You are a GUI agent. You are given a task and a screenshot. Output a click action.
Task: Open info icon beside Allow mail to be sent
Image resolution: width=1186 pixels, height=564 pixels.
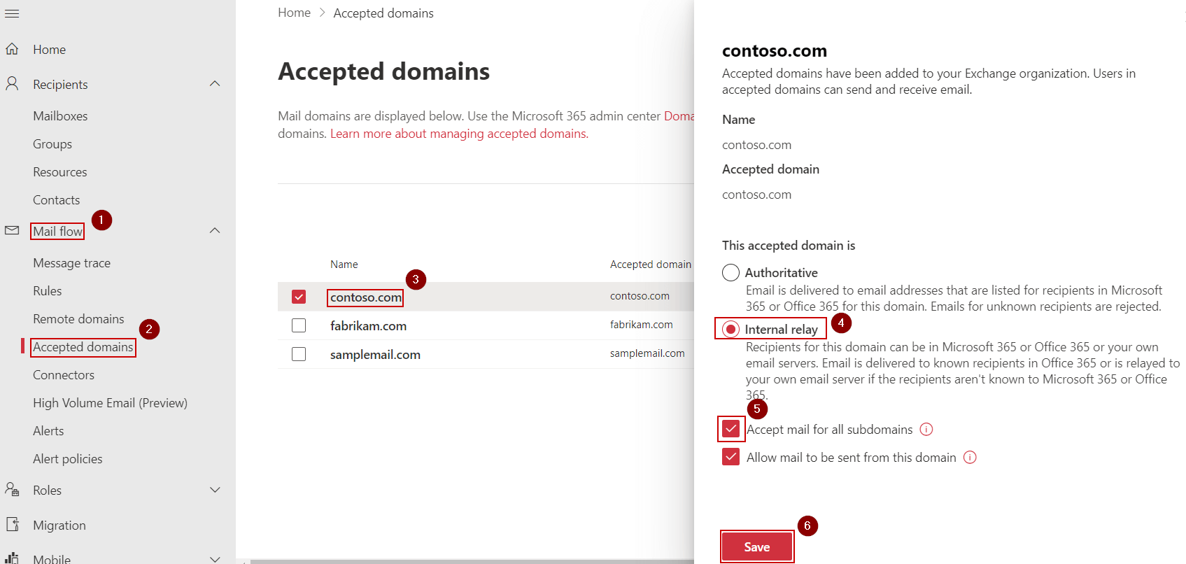click(x=970, y=457)
